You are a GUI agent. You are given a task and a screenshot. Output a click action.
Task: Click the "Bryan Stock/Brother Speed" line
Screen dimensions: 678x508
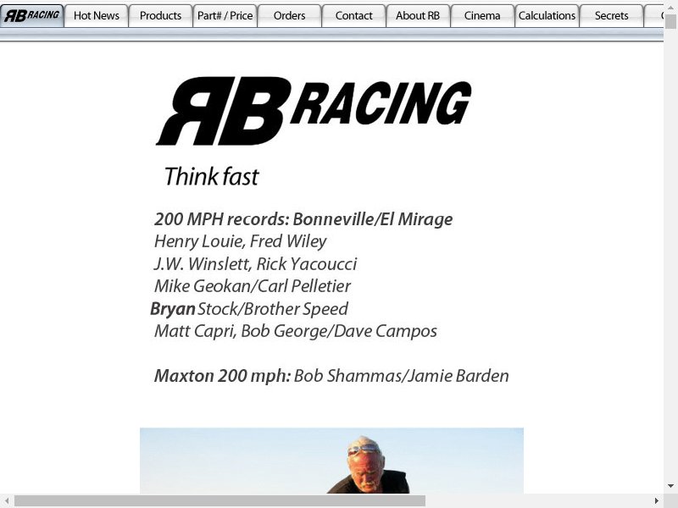249,309
